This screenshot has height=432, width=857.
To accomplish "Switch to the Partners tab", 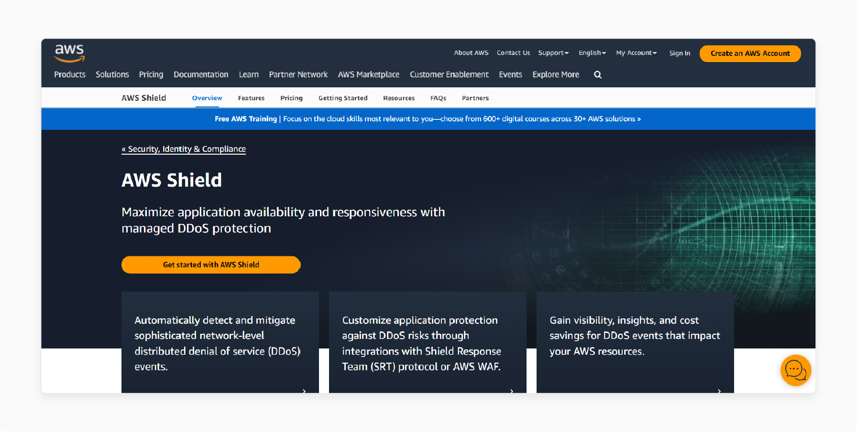I will coord(475,98).
